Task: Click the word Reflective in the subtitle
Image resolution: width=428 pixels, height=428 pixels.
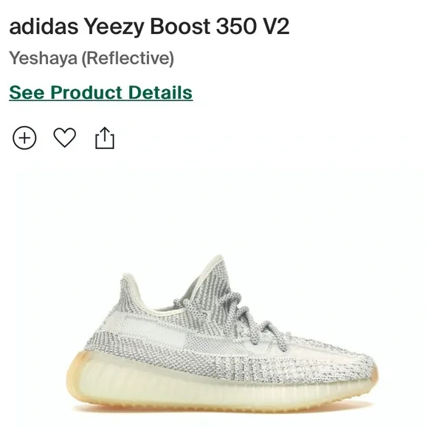Action: pos(128,58)
